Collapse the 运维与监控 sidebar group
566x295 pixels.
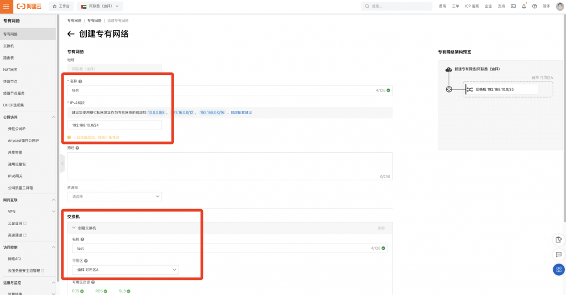click(54, 283)
